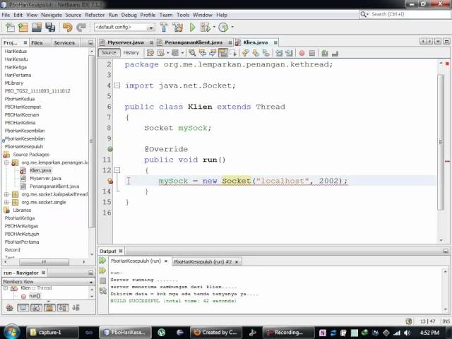Select the run() member in Navigator
452x339 pixels.
click(x=35, y=296)
